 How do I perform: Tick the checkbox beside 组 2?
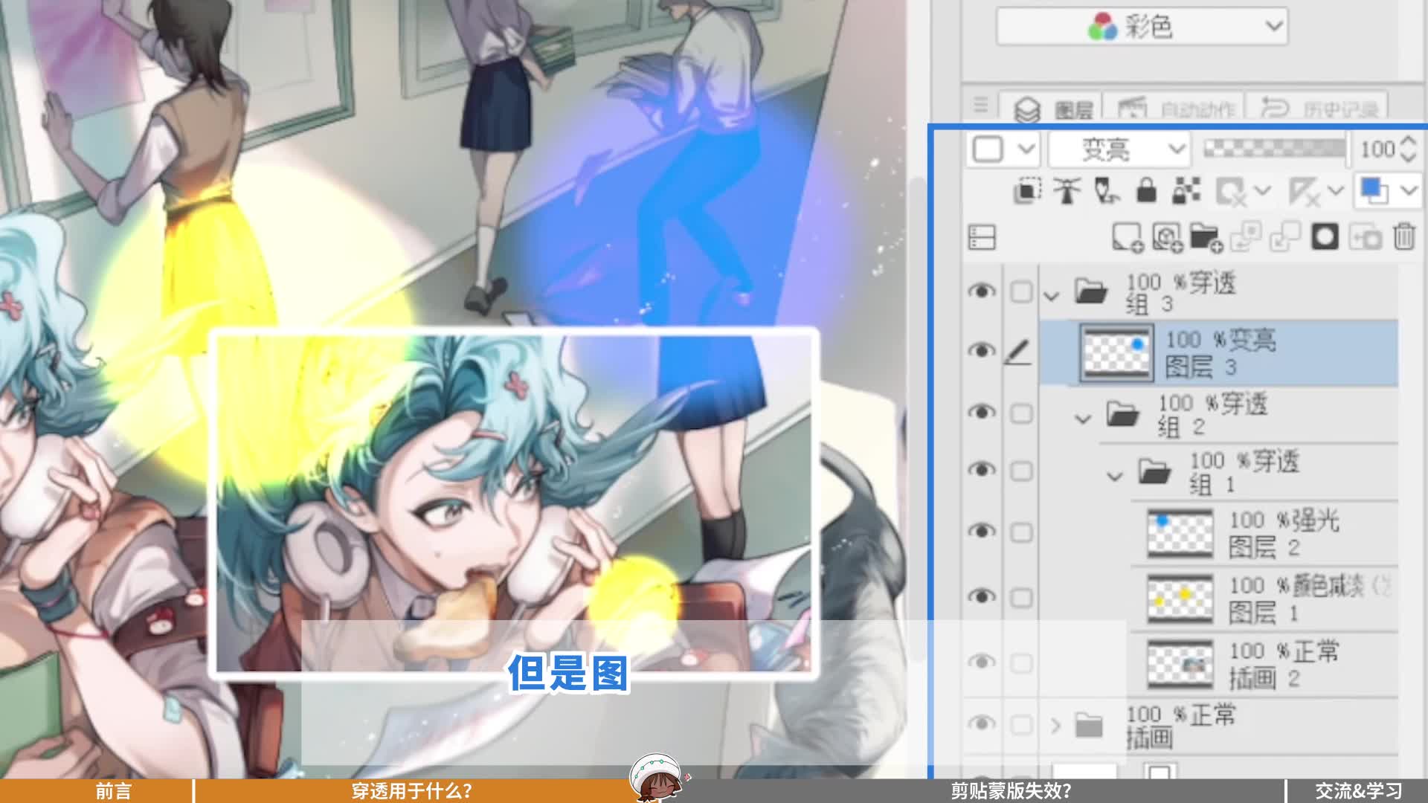point(1021,413)
